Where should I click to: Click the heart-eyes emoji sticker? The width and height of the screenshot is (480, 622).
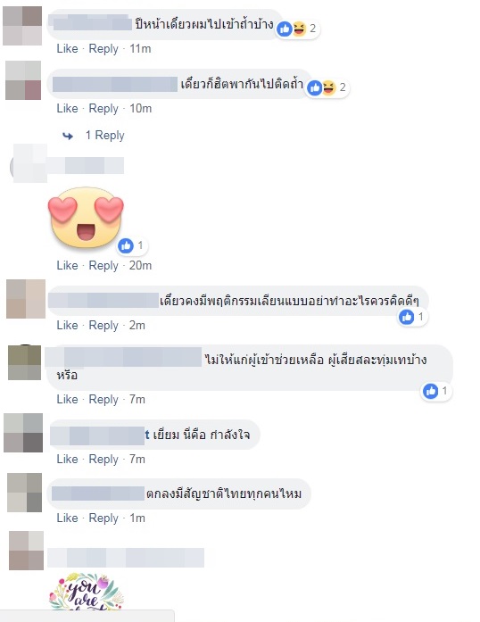pos(86,218)
